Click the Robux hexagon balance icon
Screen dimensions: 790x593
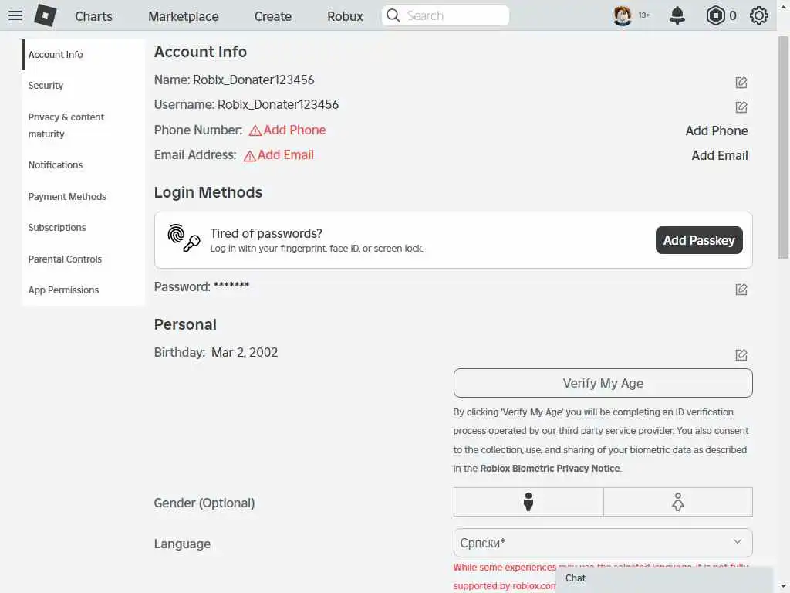tap(715, 15)
